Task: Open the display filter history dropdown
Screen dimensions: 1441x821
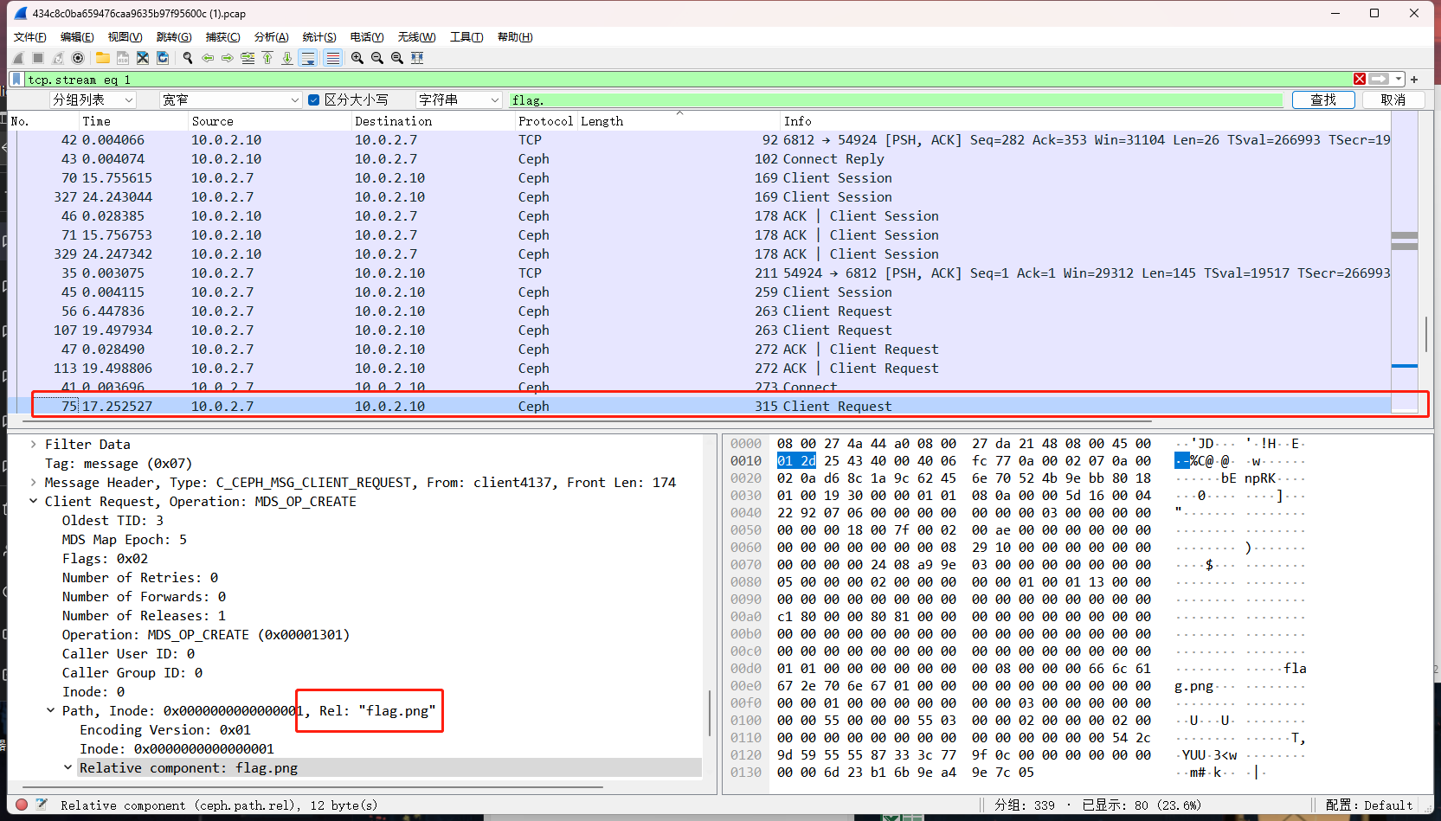Action: click(1399, 80)
